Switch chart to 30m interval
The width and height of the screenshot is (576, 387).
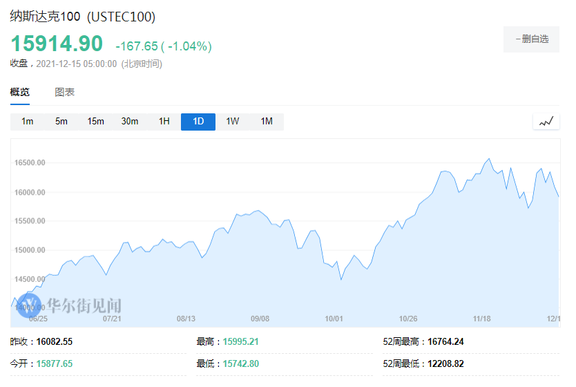coord(130,122)
